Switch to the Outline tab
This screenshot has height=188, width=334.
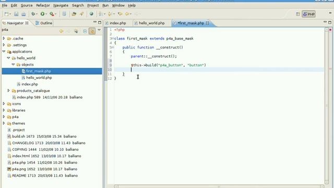[44, 23]
